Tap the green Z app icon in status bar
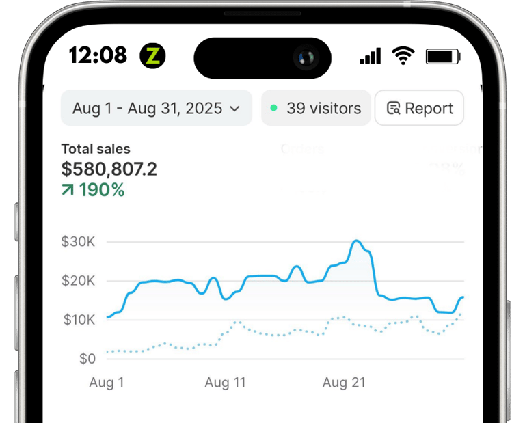Screen dimensions: 525x423 (x=152, y=55)
